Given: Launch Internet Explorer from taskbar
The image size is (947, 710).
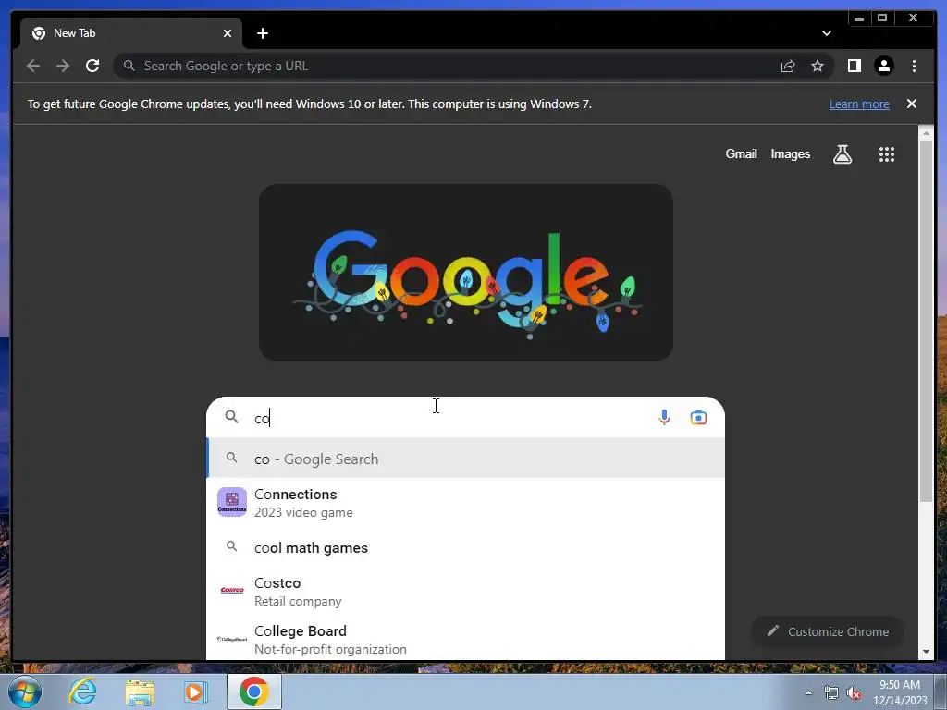Looking at the screenshot, I should pyautogui.click(x=82, y=692).
